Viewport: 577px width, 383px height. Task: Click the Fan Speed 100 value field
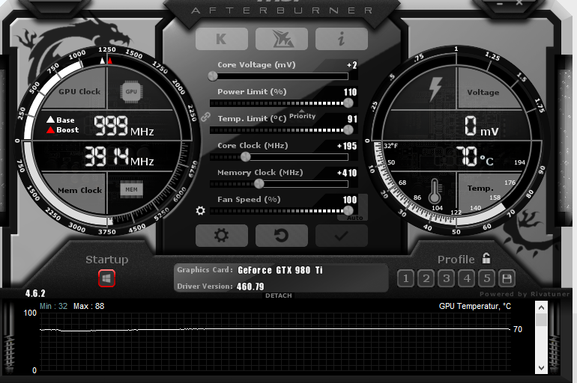350,200
